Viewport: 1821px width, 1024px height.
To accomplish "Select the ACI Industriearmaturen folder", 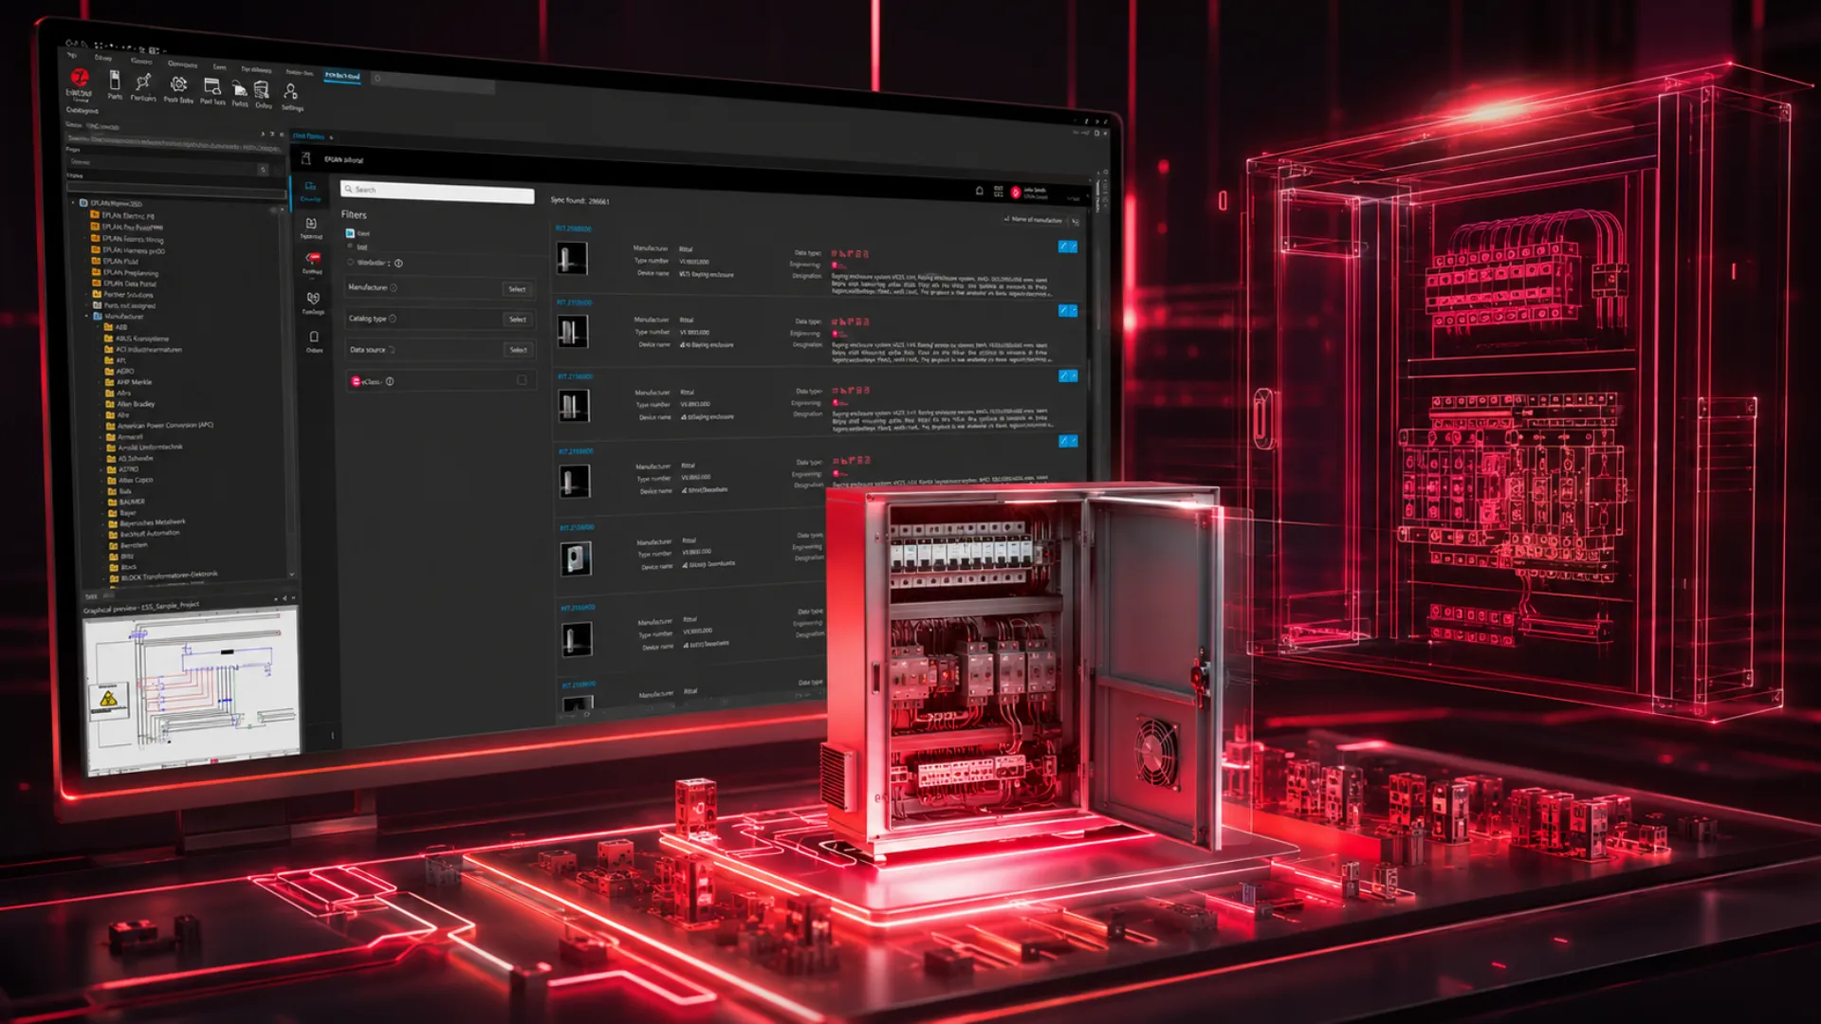I will 143,350.
